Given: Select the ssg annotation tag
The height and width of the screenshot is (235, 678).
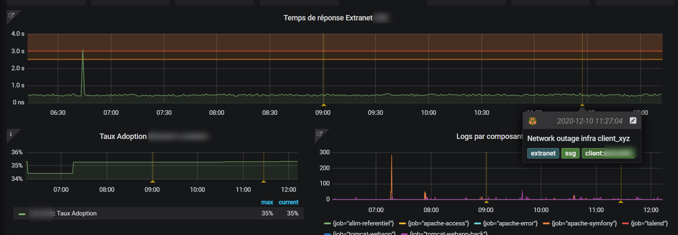Looking at the screenshot, I should click(x=571, y=153).
